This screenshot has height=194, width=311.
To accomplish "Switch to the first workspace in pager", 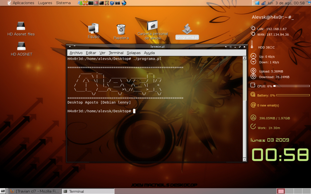I will click(281, 191).
